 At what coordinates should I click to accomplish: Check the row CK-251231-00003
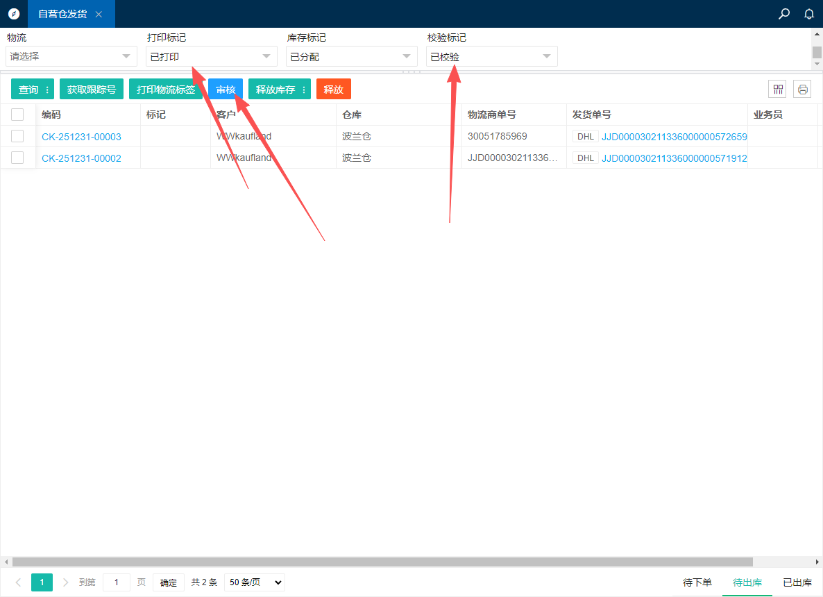tap(17, 136)
